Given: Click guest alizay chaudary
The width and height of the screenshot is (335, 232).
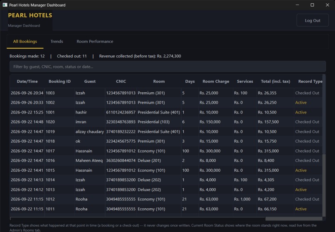Looking at the screenshot, I should pos(89,132).
